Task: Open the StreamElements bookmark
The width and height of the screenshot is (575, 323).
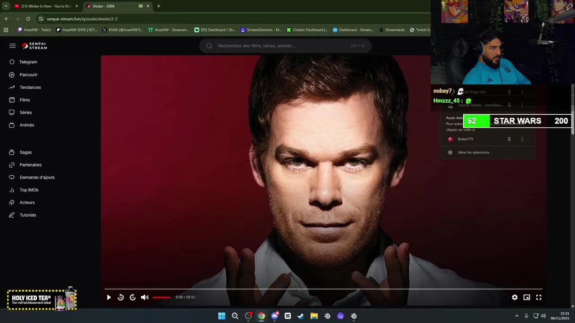Action: (261, 30)
